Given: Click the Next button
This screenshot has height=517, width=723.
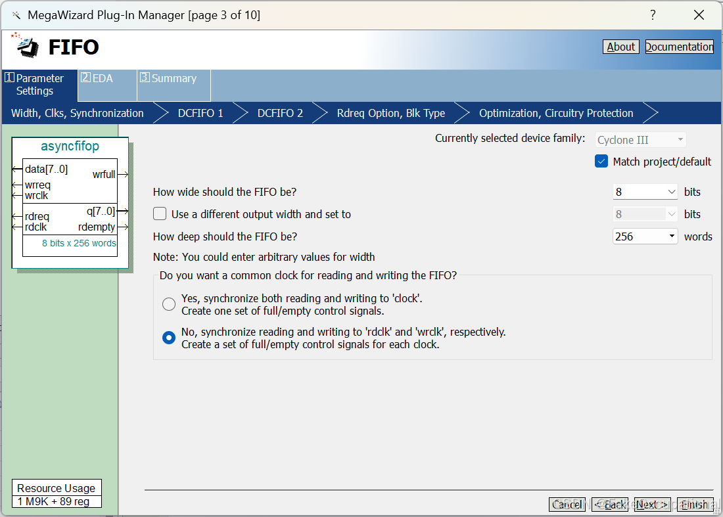Looking at the screenshot, I should (652, 505).
